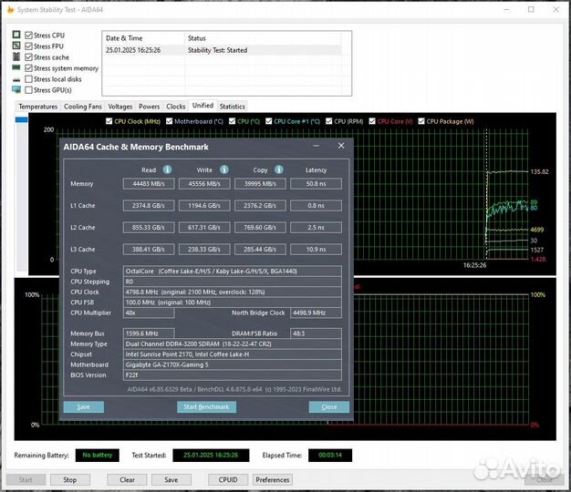The height and width of the screenshot is (492, 571).
Task: Click the Stress cache icon
Action: coord(16,56)
